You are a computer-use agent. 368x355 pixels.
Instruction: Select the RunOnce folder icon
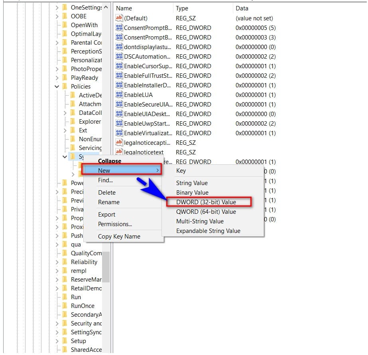[65, 306]
